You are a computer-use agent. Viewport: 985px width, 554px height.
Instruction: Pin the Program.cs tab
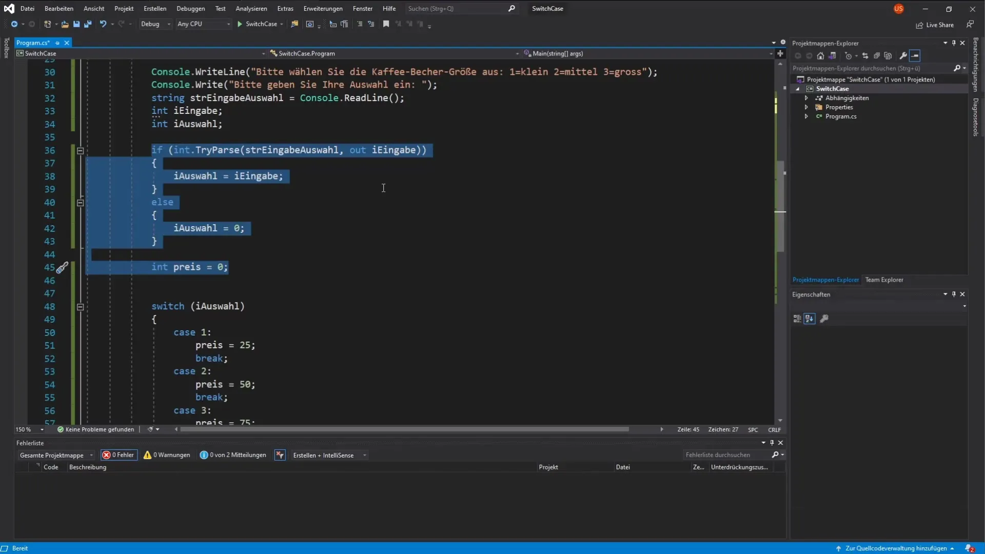click(57, 43)
